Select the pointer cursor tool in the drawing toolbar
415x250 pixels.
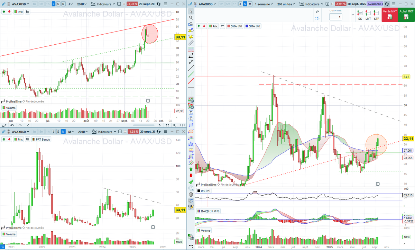pos(191,11)
